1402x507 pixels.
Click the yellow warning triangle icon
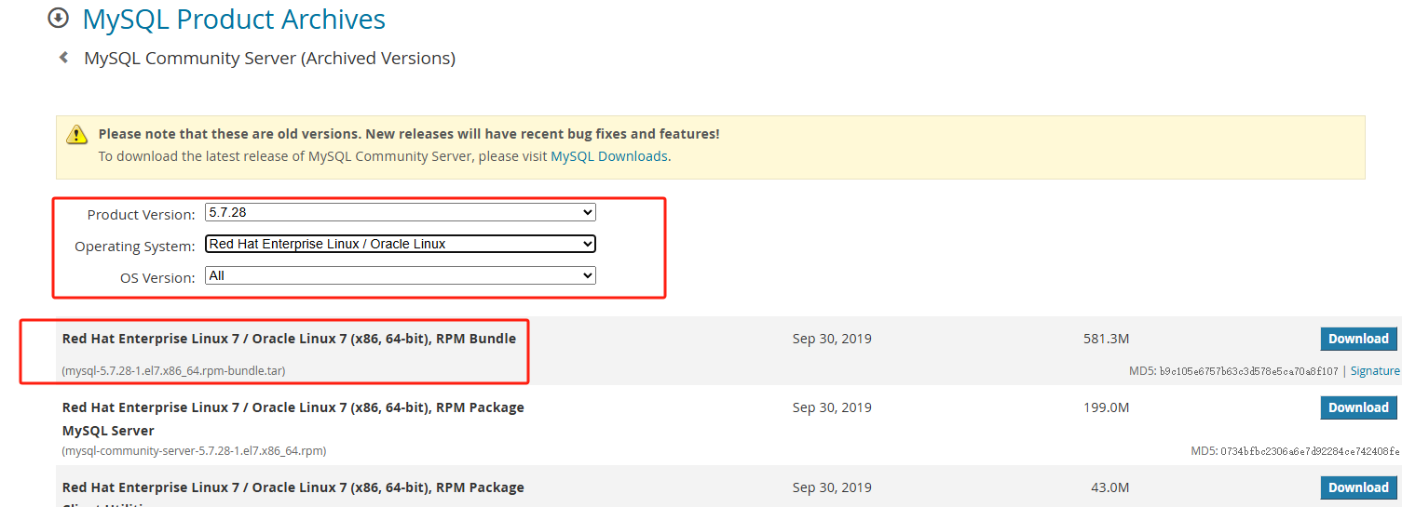pos(76,135)
